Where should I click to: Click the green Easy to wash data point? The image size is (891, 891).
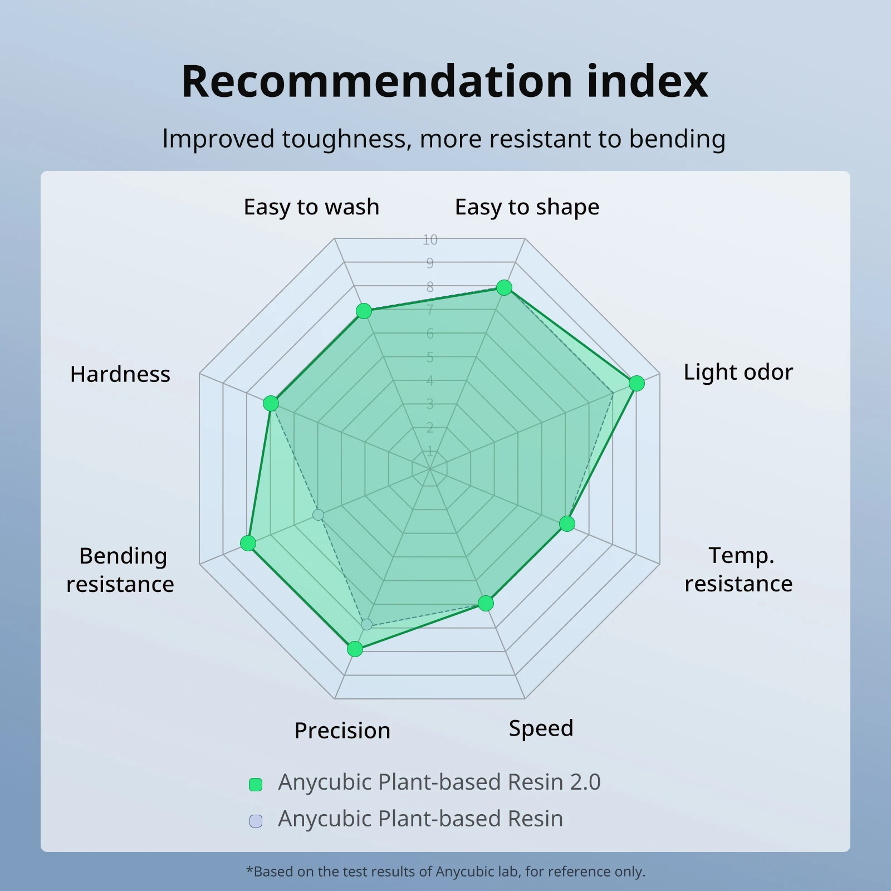click(x=364, y=311)
